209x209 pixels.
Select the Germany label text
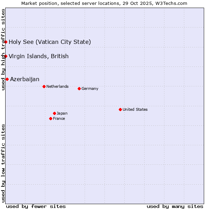[x=90, y=88]
